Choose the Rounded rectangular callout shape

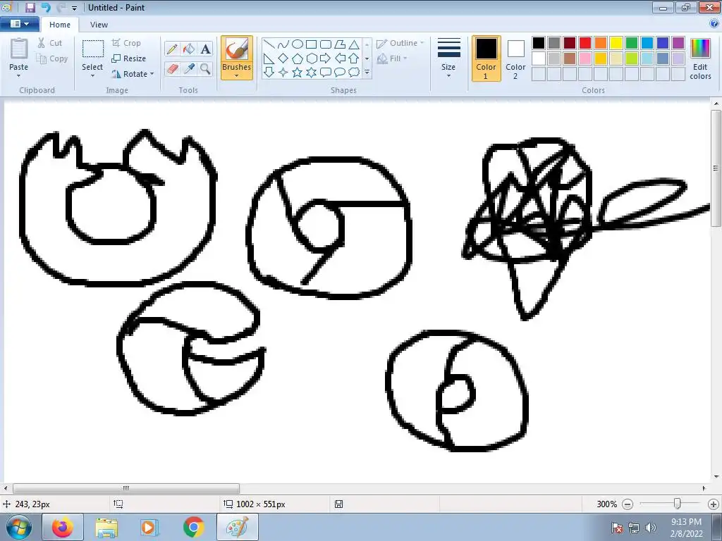pyautogui.click(x=326, y=73)
